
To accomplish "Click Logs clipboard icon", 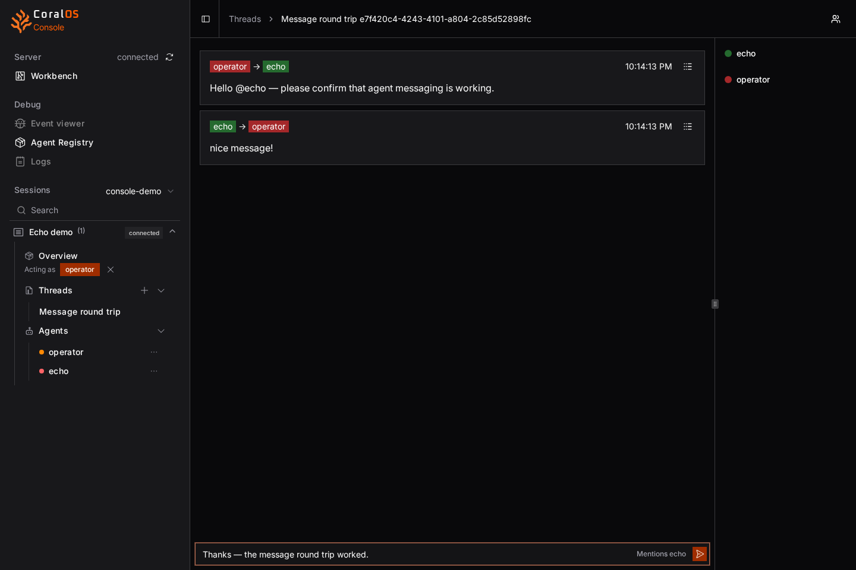I will coord(20,161).
